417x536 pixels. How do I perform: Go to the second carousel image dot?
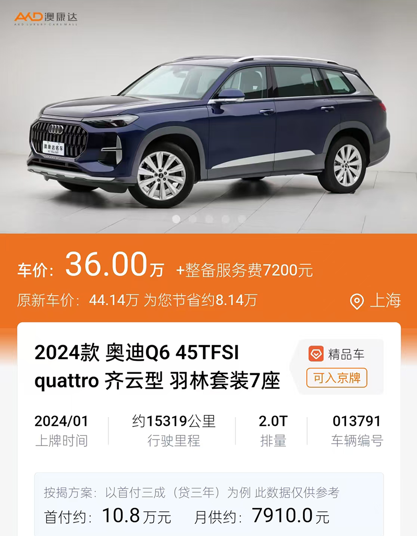click(x=193, y=219)
